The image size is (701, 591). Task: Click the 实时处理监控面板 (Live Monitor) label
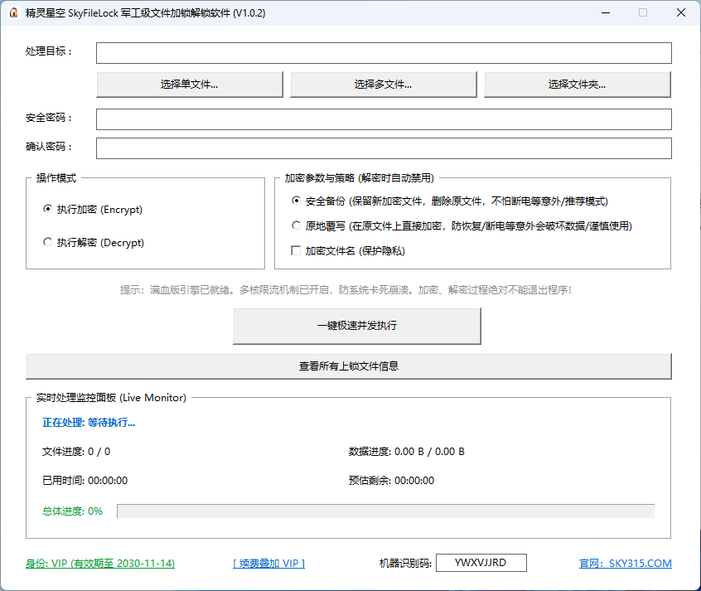[x=111, y=398]
